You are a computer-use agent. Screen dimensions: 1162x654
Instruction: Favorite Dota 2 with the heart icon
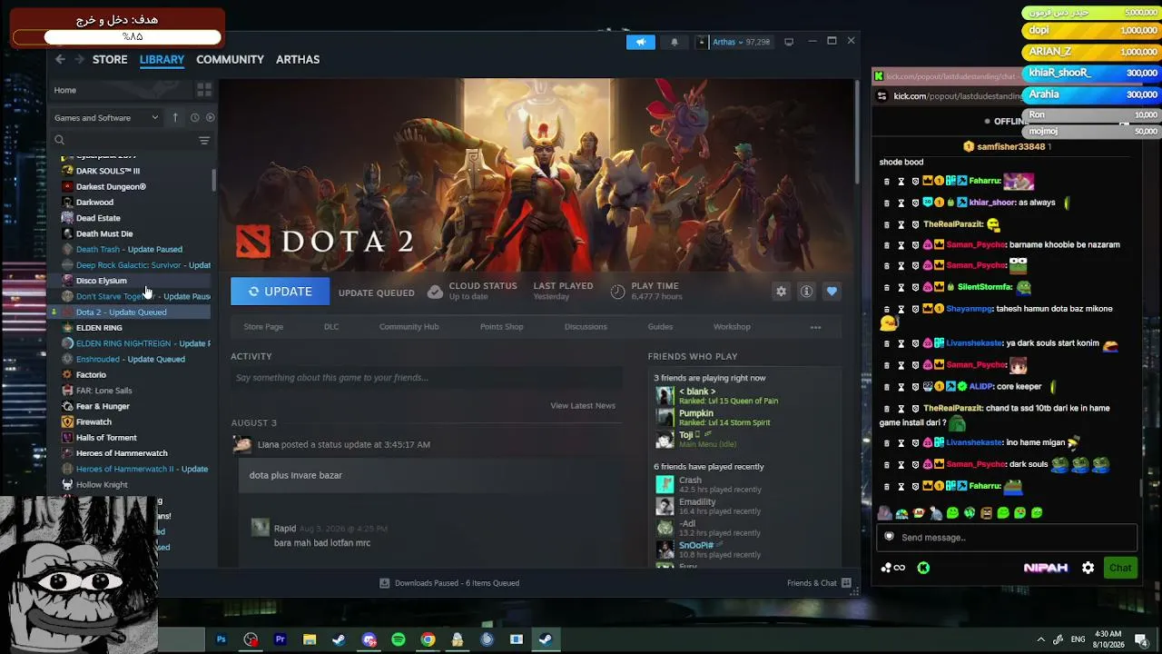[x=832, y=292]
